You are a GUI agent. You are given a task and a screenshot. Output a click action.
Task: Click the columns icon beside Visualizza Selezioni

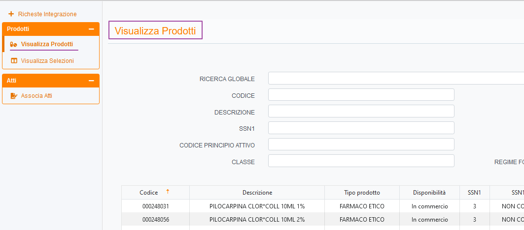14,61
